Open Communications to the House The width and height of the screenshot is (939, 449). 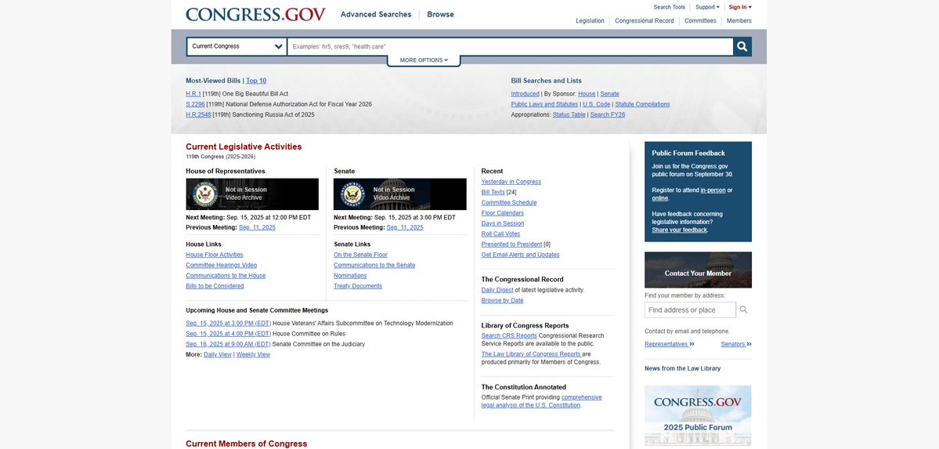pyautogui.click(x=226, y=276)
